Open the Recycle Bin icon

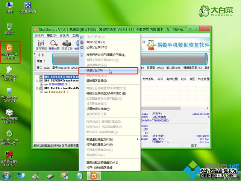9,29
